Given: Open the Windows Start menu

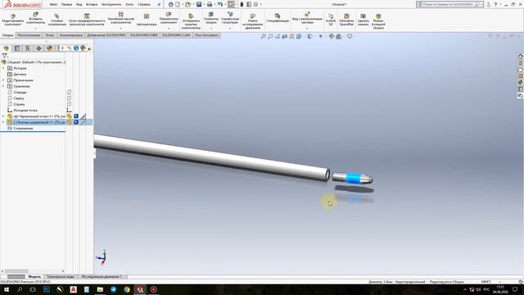Looking at the screenshot, I should click(x=6, y=289).
